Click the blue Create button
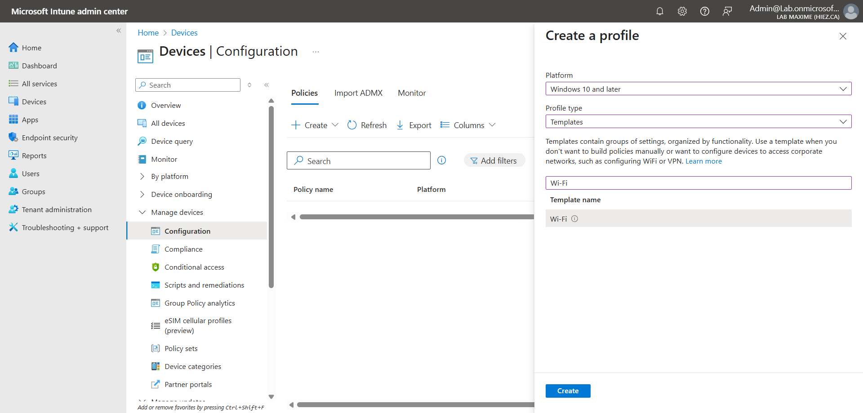 pos(568,391)
